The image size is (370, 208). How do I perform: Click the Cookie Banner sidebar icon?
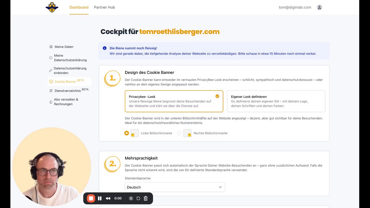click(x=51, y=82)
